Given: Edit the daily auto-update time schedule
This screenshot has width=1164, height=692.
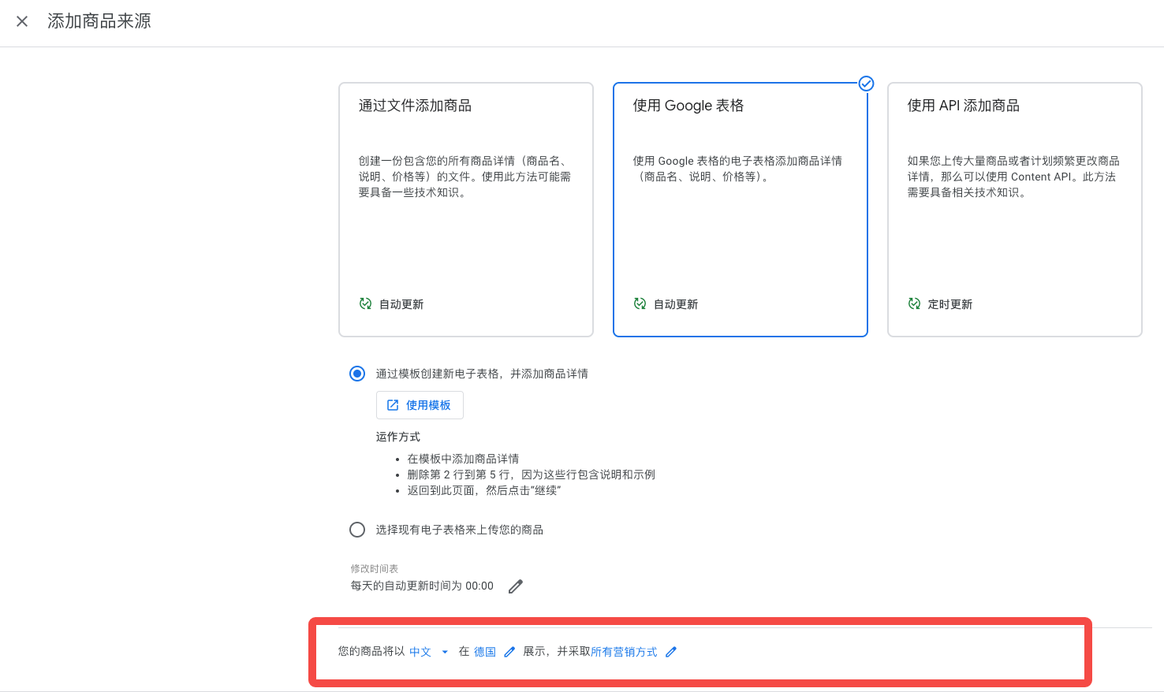Looking at the screenshot, I should click(x=516, y=586).
